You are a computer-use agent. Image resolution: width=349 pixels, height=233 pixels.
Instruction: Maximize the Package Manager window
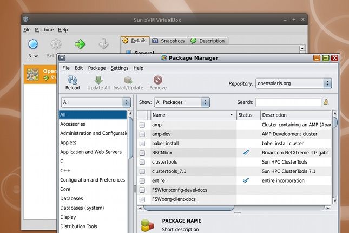(325, 58)
